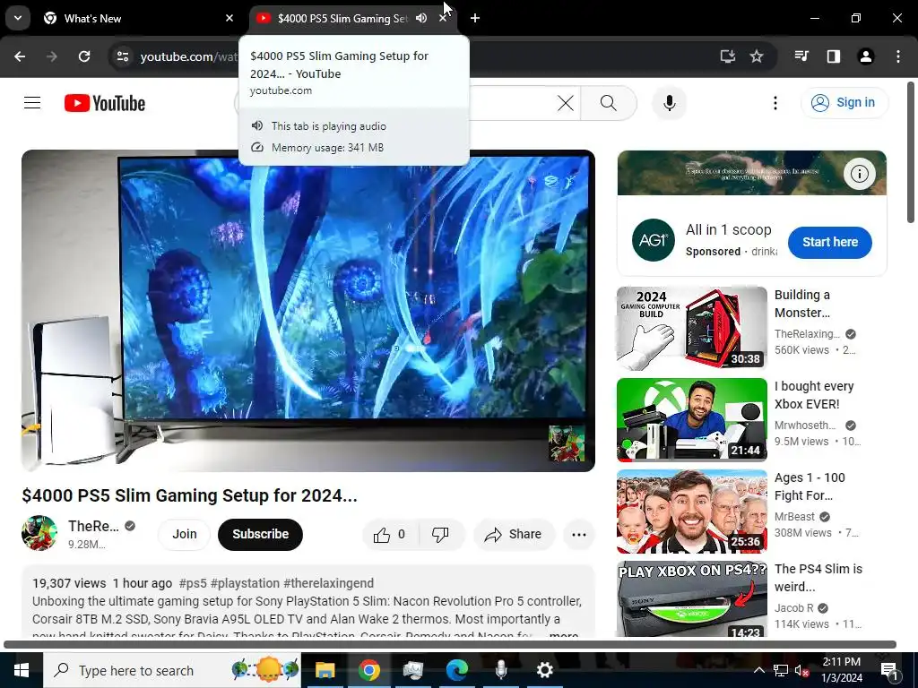Open the Jacob R channel name

794,608
